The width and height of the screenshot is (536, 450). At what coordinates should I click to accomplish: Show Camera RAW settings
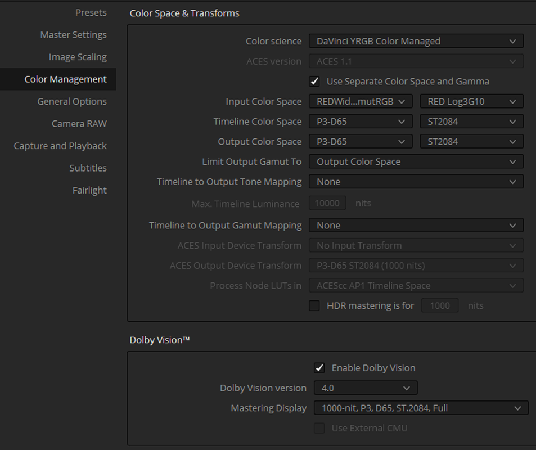79,124
